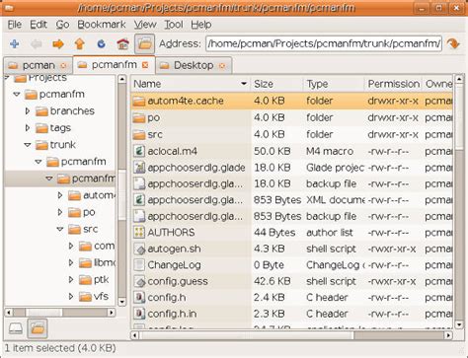Close the pcman tab
468x358 pixels.
63,66
